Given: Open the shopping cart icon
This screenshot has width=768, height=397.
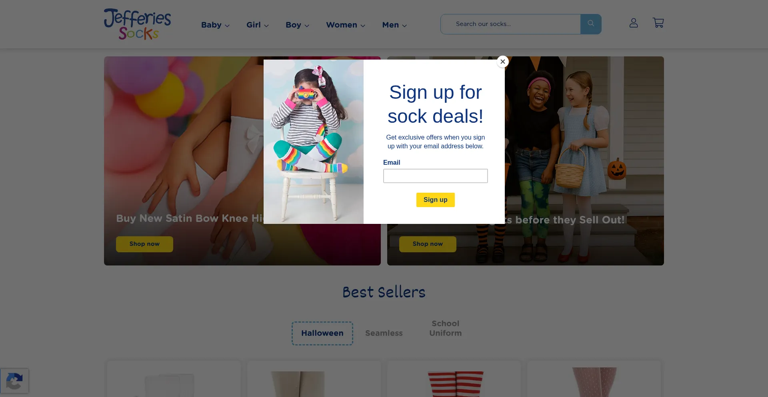Looking at the screenshot, I should pos(658,23).
